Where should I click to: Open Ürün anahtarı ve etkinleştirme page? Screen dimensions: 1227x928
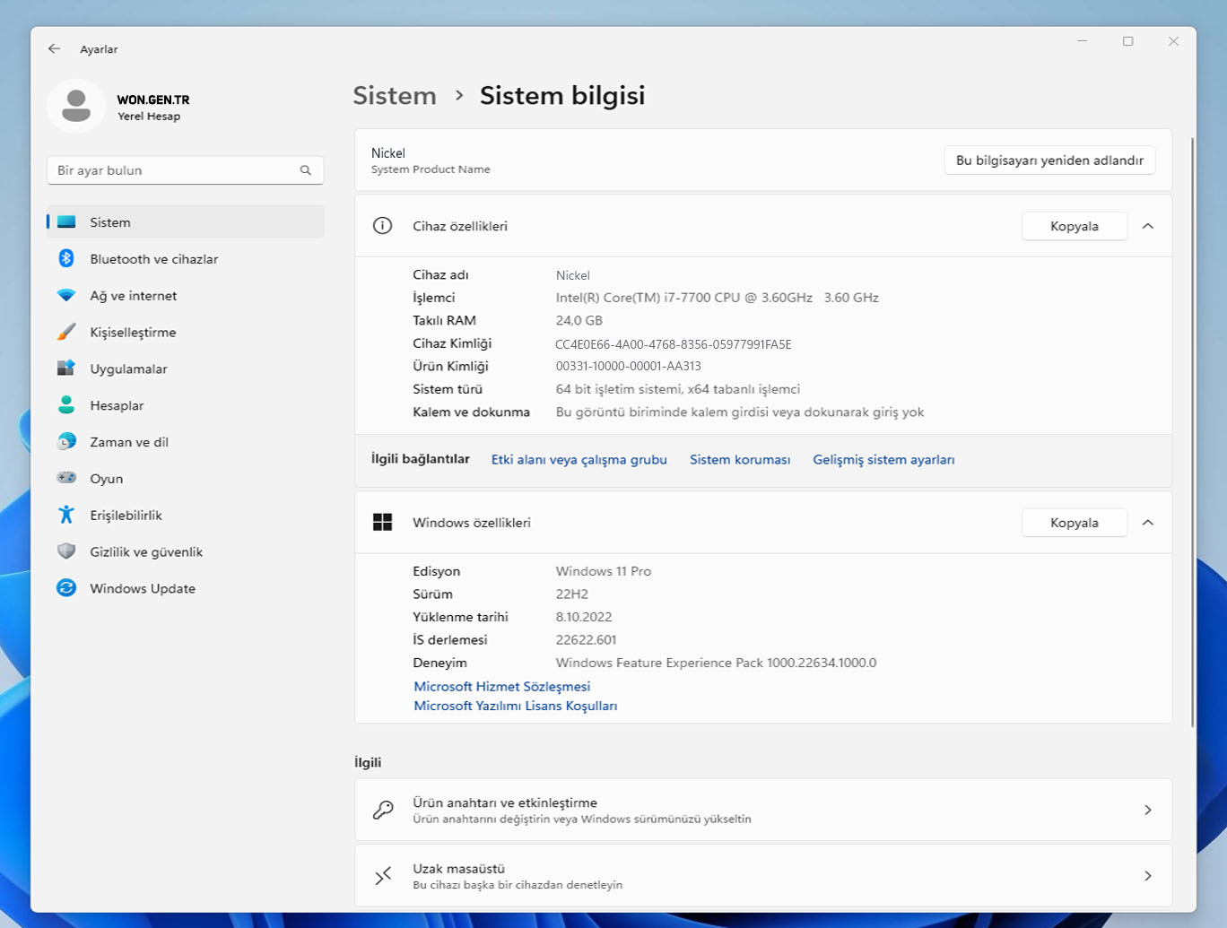(762, 810)
